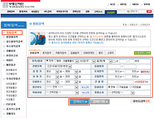Switch to the 입찰일자 tab
The height and width of the screenshot is (118, 154).
pos(75,53)
